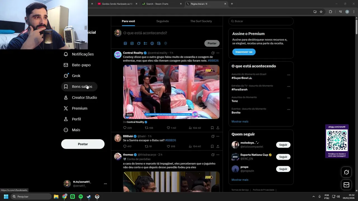Image resolution: width=358 pixels, height=201 pixels.
Task: Open floating Grok button at bottom right
Action: [346, 172]
